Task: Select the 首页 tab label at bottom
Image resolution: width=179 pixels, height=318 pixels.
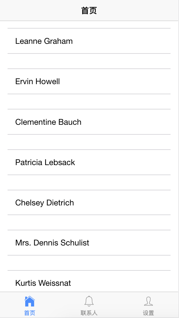Action: click(x=30, y=313)
